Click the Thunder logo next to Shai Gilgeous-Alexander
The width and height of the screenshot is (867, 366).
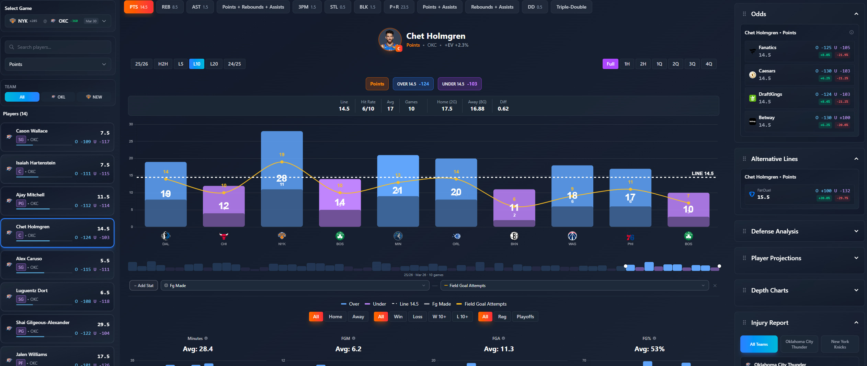pos(9,329)
